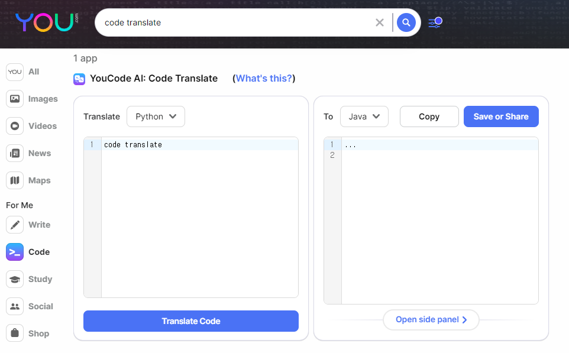Follow the "What's this?" link
569x353 pixels.
pyautogui.click(x=264, y=79)
